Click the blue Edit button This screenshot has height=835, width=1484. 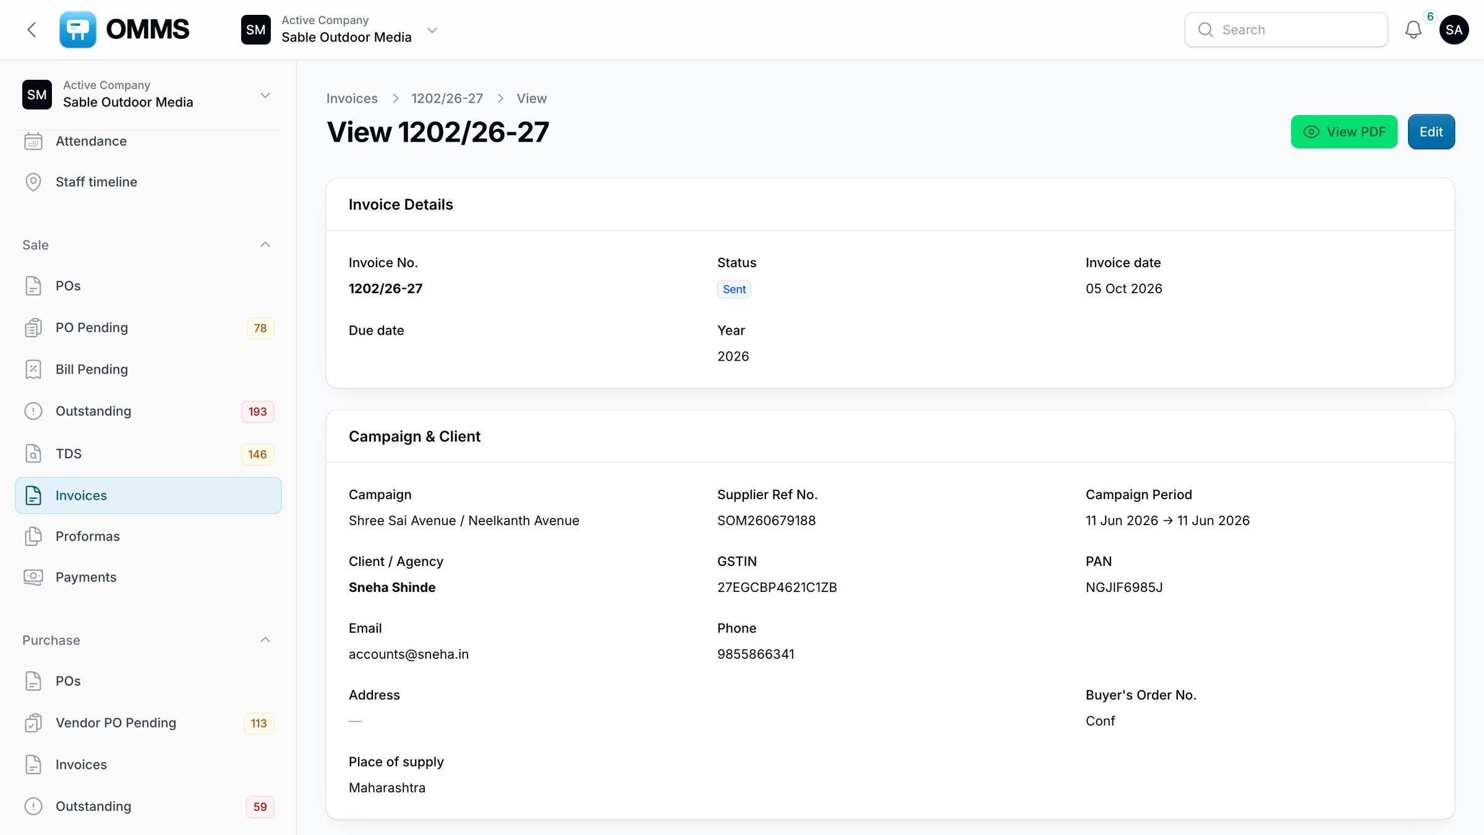click(x=1431, y=132)
